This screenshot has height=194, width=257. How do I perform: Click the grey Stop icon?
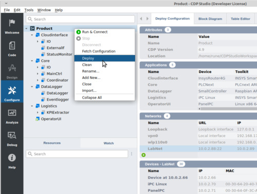click(x=79, y=38)
